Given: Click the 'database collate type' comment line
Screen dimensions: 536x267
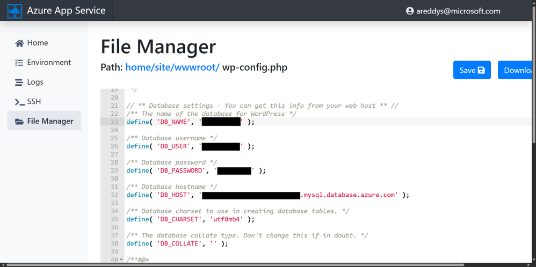Looking at the screenshot, I should point(247,235).
